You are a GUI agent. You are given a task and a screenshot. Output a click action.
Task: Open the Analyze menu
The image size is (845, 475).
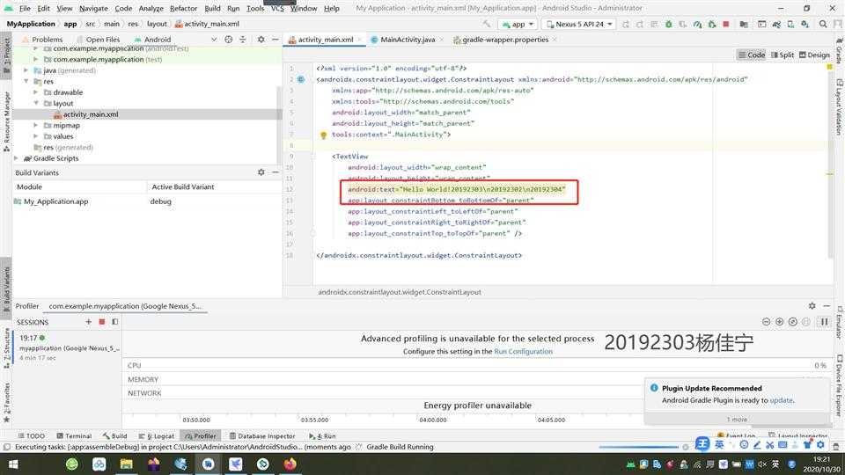coord(151,8)
